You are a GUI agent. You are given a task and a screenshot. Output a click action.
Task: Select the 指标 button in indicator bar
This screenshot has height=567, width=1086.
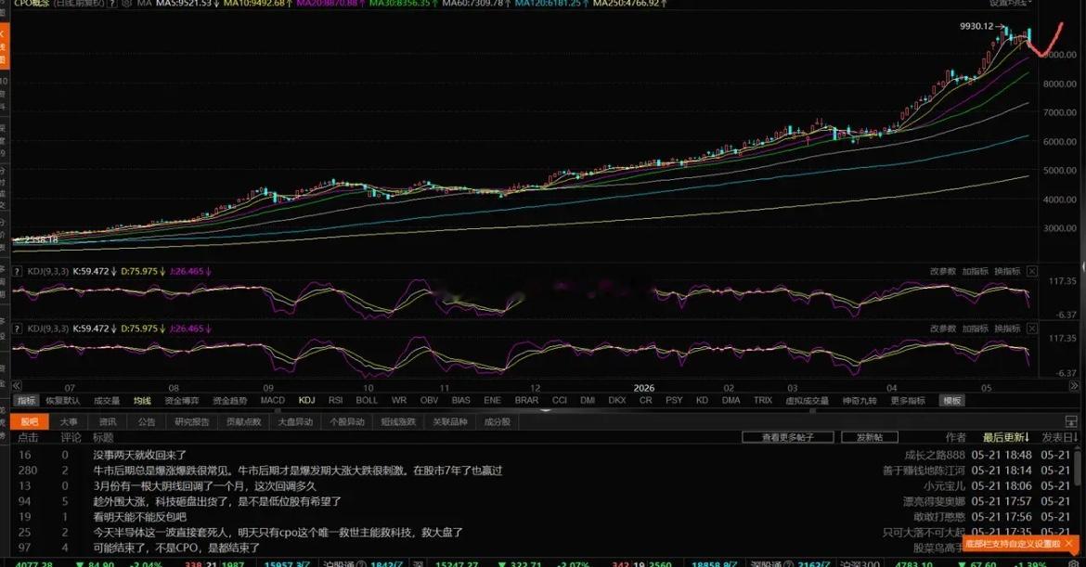(x=26, y=401)
